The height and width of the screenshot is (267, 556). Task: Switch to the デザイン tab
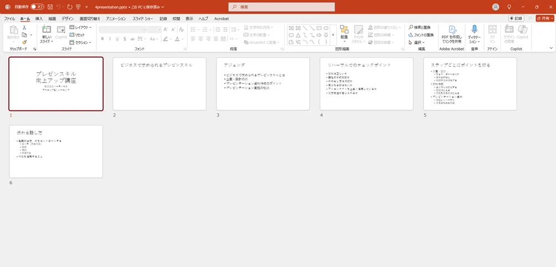pyautogui.click(x=68, y=18)
